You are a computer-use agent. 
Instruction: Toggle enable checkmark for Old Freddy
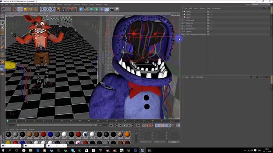[211, 20]
